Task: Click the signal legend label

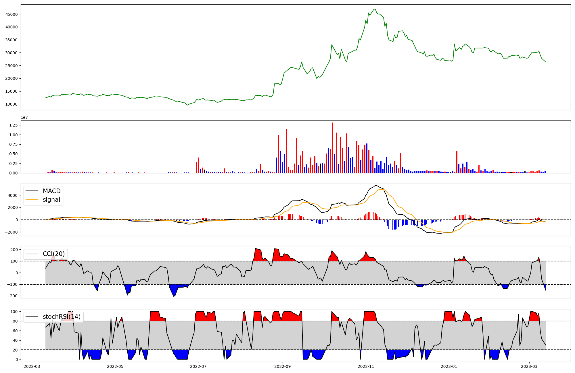Action: 51,200
